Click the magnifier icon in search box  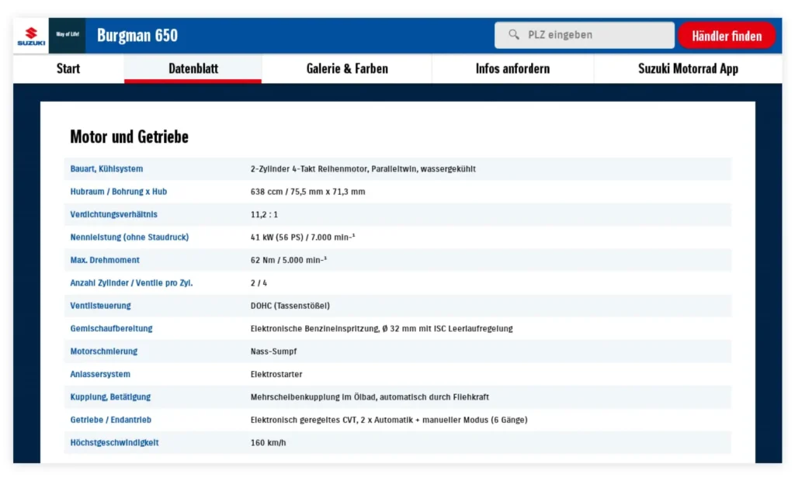pyautogui.click(x=514, y=34)
